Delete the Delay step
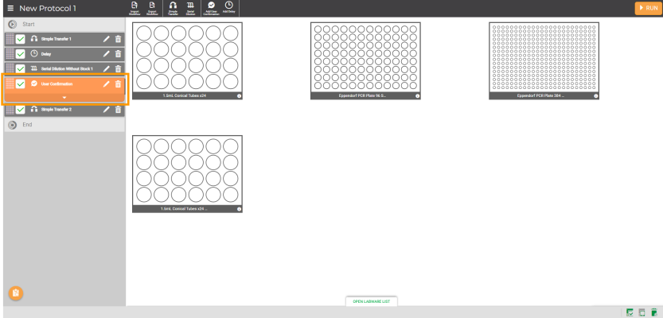Viewport: 663px width, 318px height. coord(119,54)
